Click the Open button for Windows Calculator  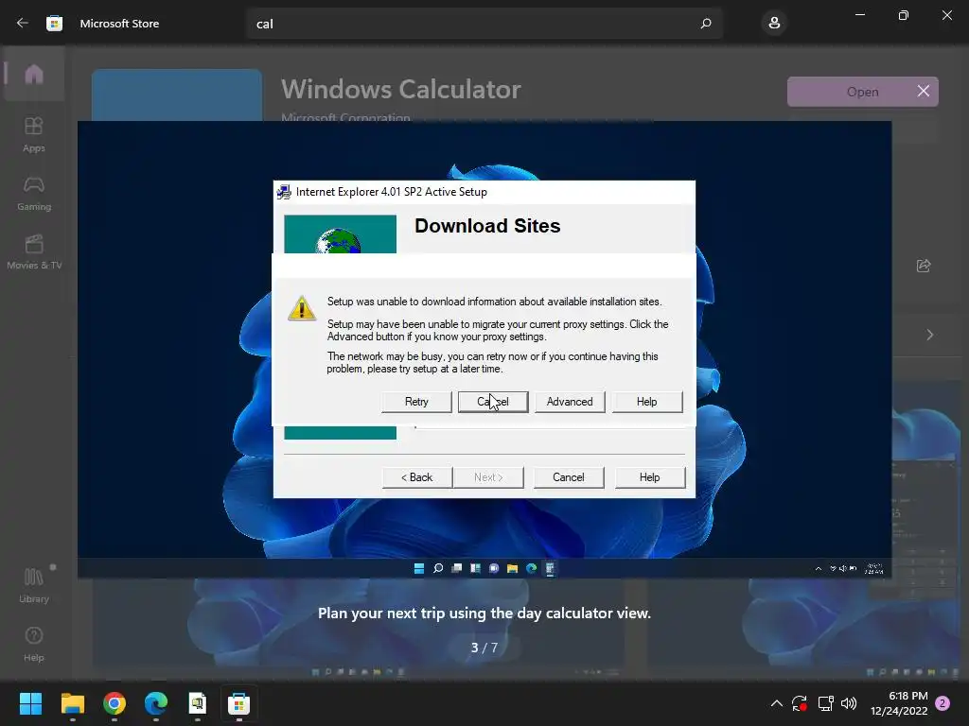[x=863, y=92]
